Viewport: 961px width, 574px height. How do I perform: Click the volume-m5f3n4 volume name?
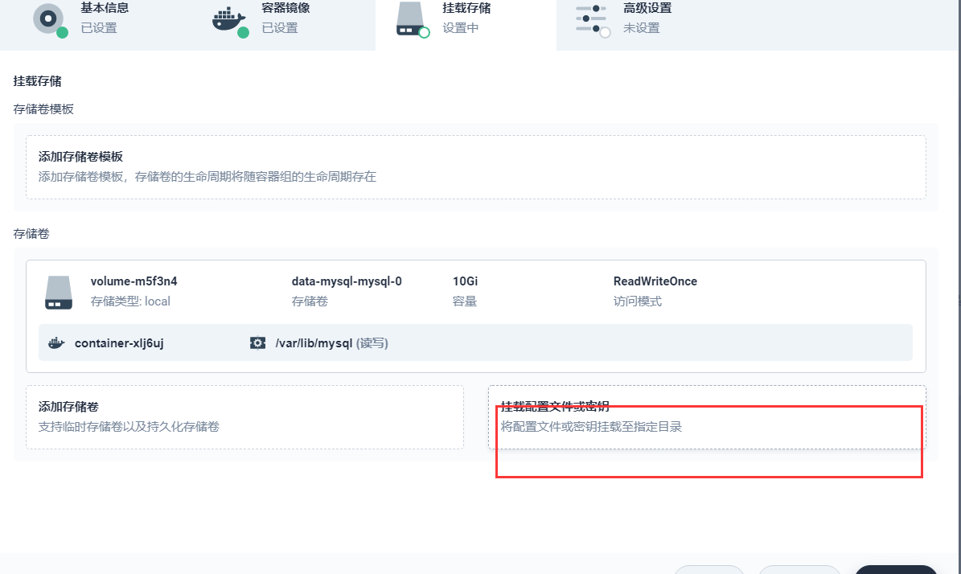tap(134, 281)
